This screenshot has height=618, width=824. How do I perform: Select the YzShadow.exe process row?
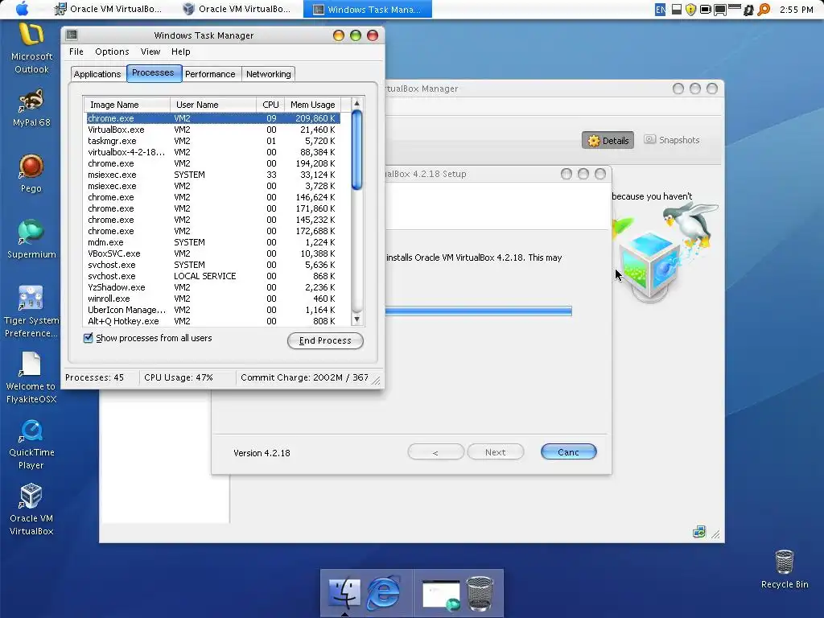(213, 287)
